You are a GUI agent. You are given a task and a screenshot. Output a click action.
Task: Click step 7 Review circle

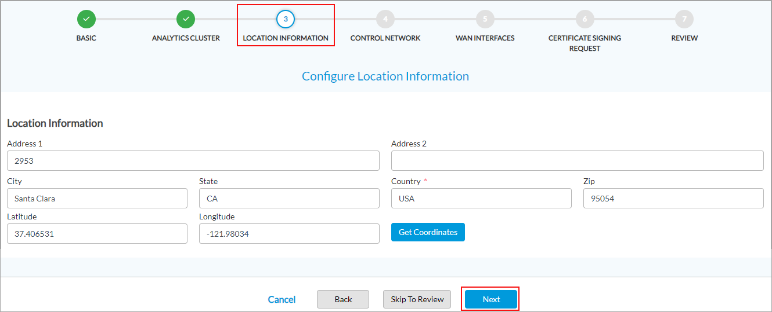tap(684, 19)
